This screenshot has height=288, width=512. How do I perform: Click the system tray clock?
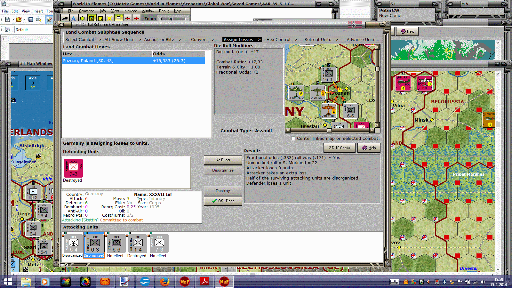(x=499, y=282)
